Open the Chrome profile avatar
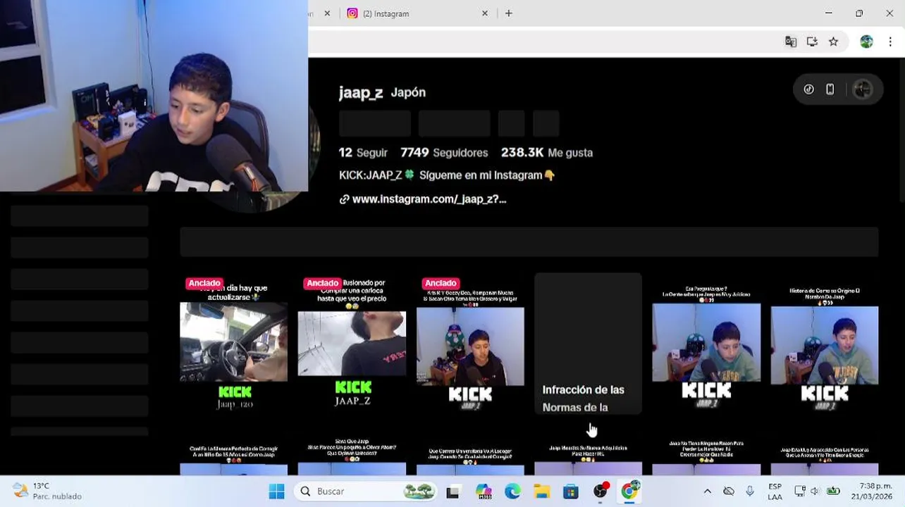This screenshot has width=905, height=507. click(866, 42)
